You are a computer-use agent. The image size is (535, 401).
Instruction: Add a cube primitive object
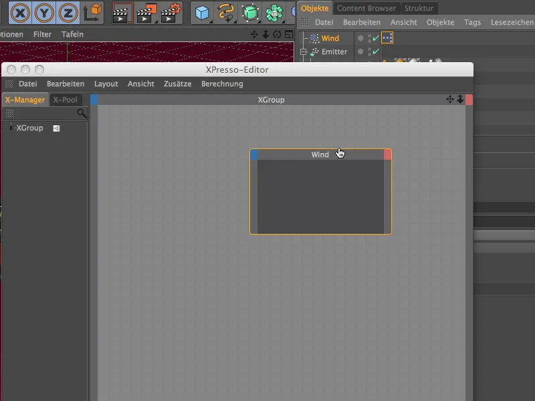[x=201, y=12]
